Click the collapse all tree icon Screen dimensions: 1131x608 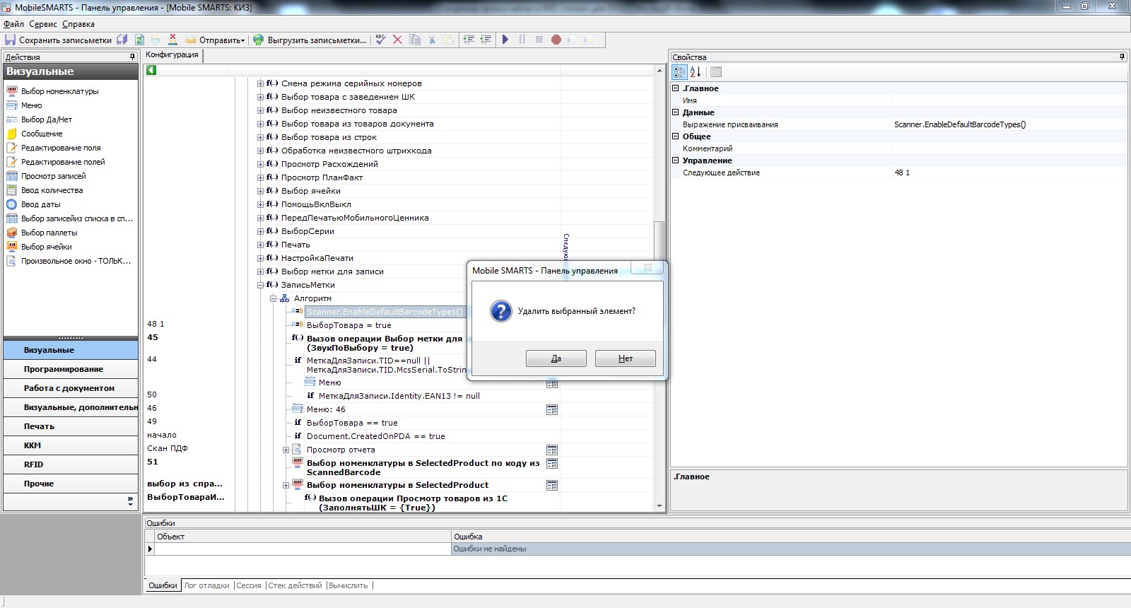click(x=486, y=40)
